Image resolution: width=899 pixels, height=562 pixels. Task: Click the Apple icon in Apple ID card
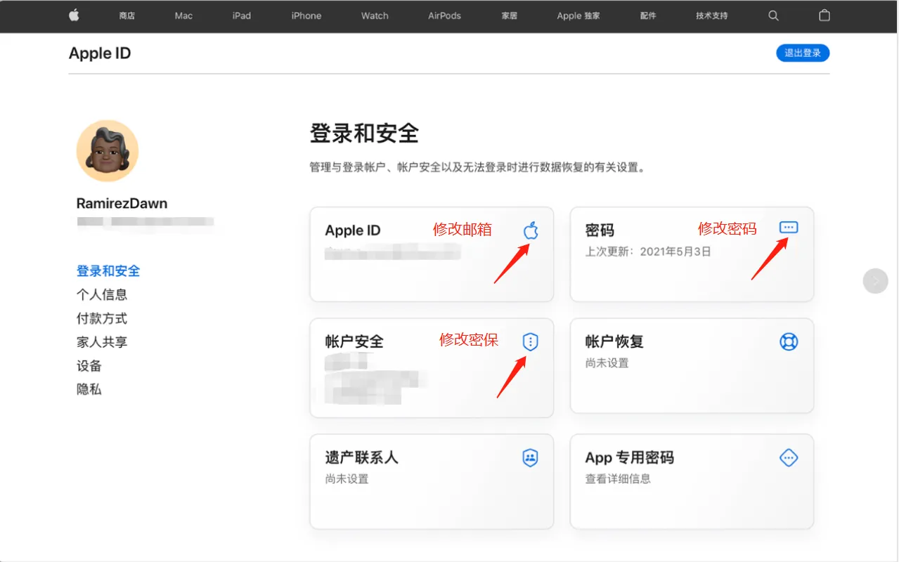point(531,230)
